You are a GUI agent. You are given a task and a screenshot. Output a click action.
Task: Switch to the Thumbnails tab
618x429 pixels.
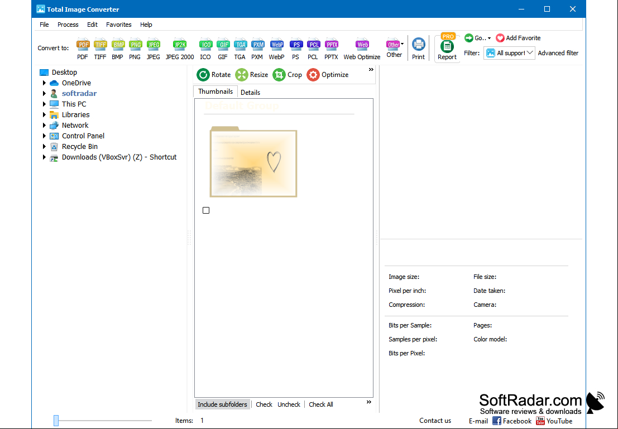215,91
